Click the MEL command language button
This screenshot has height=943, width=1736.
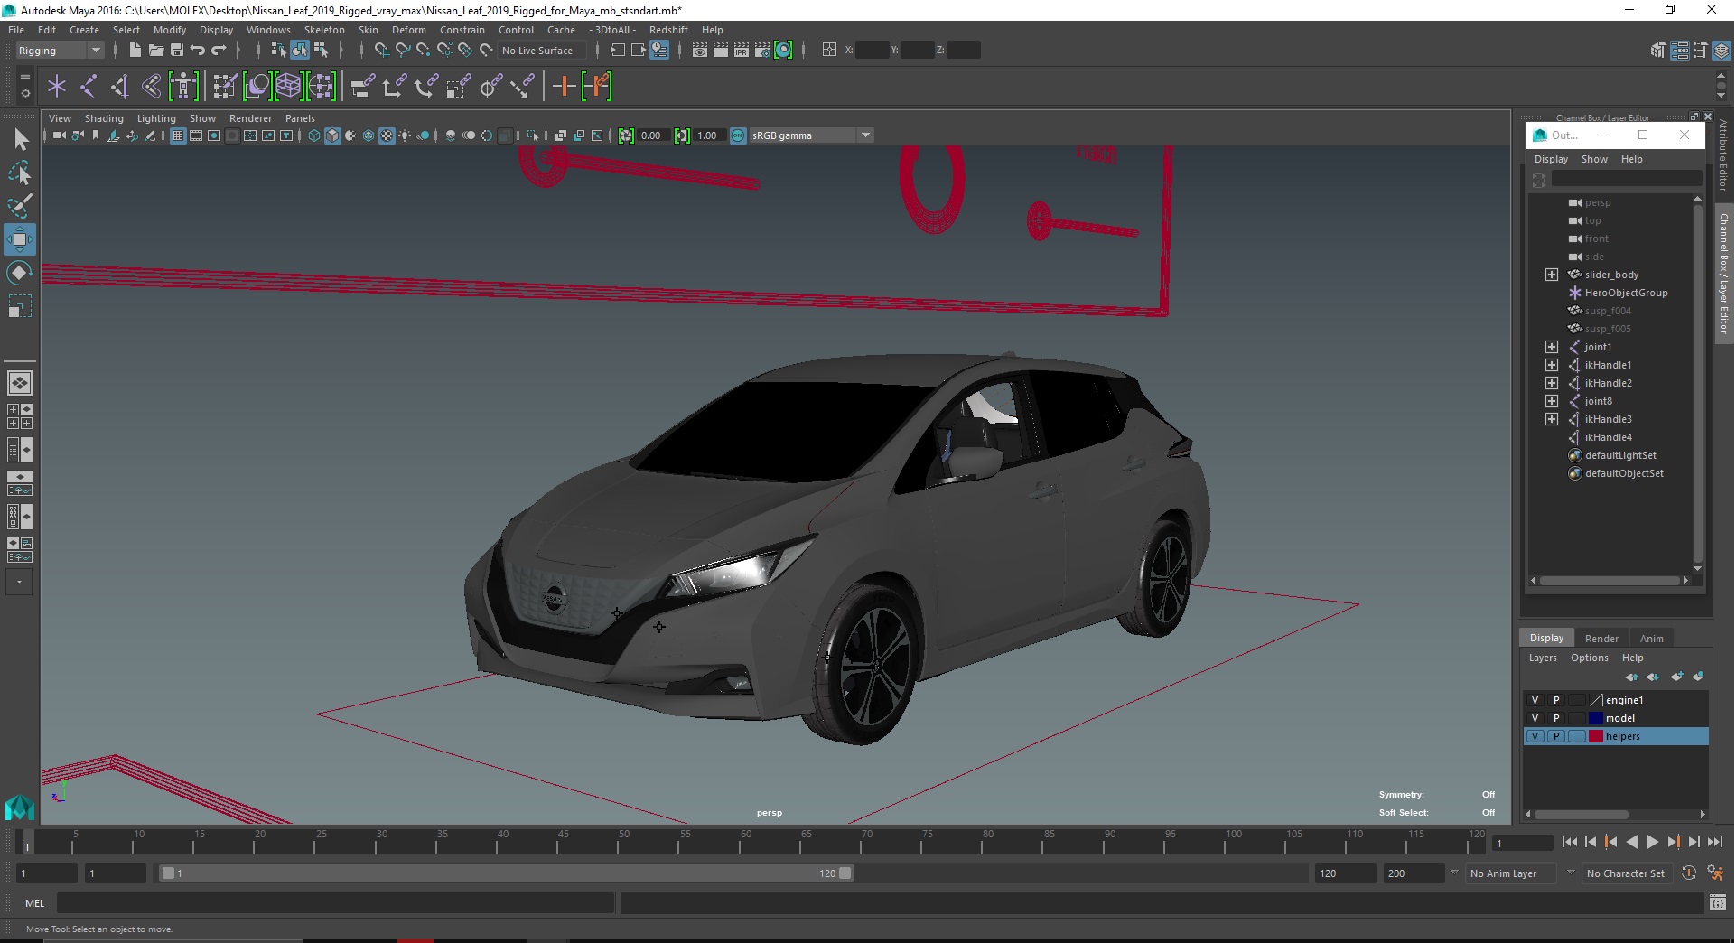(x=34, y=903)
